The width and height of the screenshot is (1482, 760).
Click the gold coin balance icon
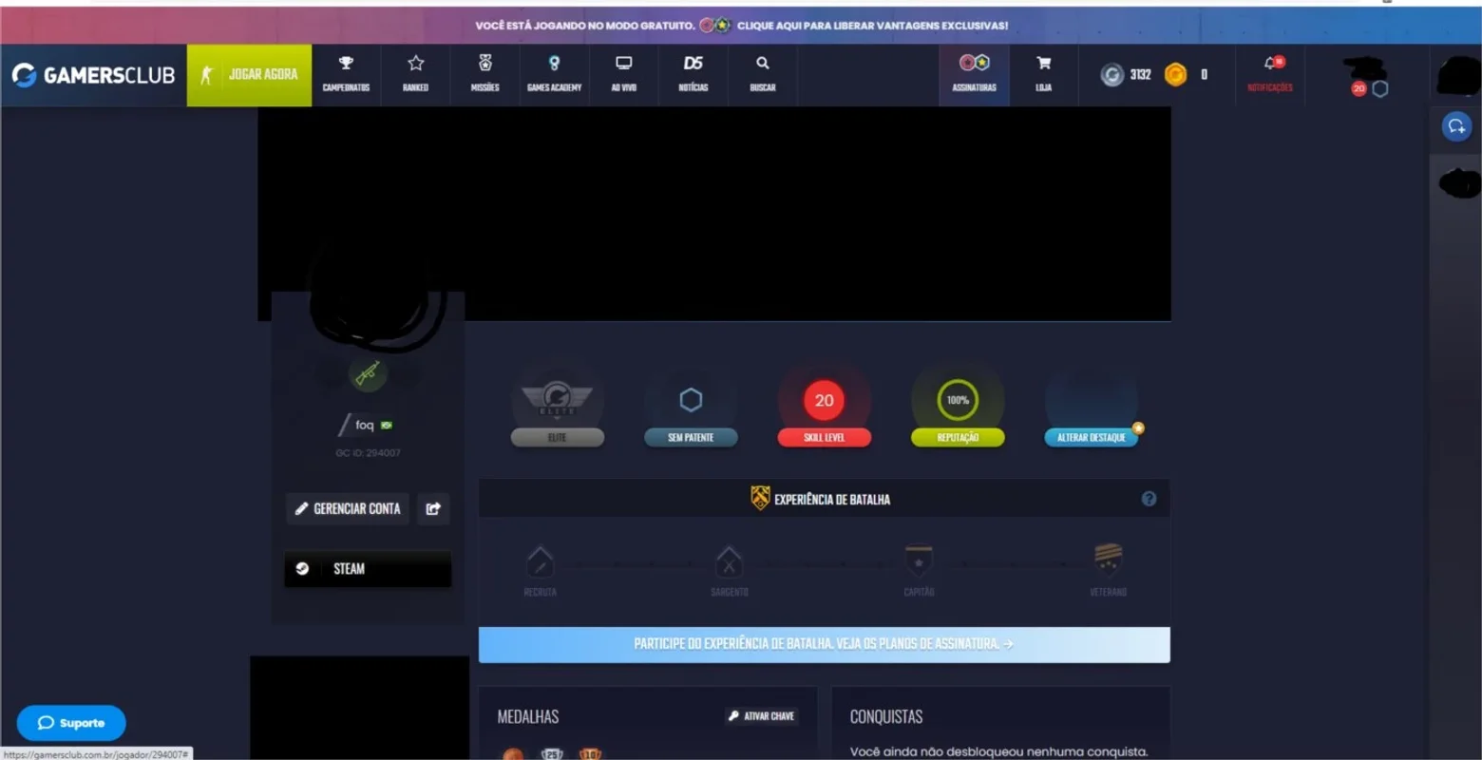point(1175,74)
